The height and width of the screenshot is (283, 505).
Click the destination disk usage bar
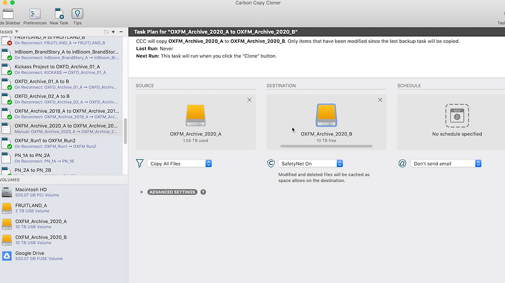(x=326, y=146)
